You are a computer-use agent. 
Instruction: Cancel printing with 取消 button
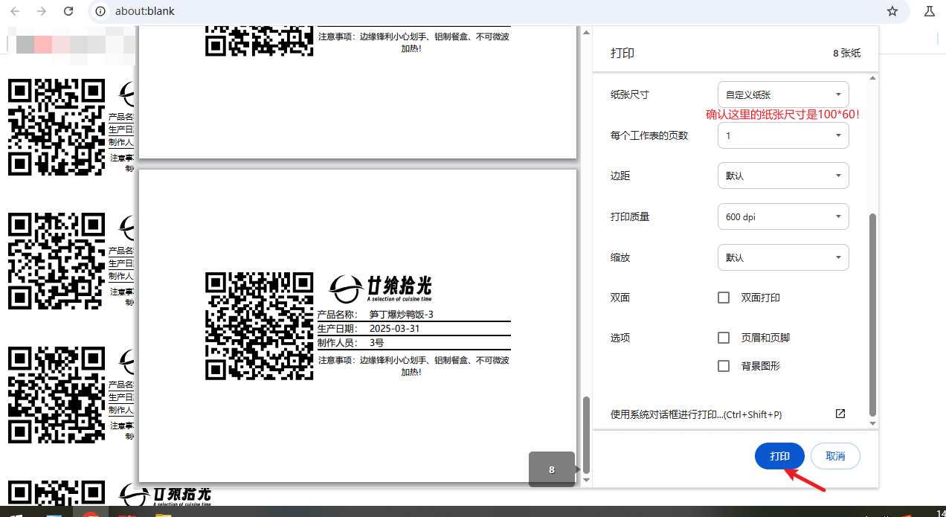click(835, 456)
